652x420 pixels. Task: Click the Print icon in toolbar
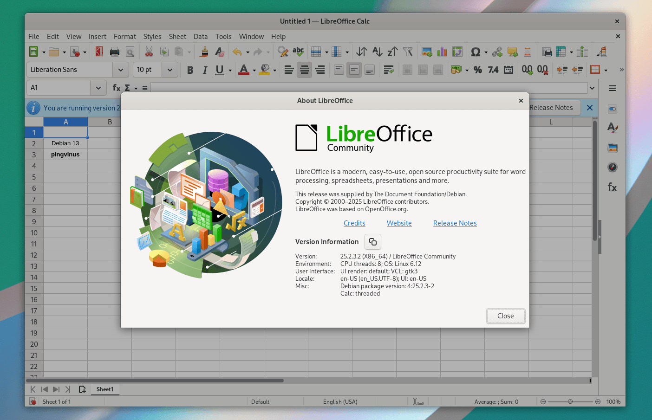coord(115,52)
